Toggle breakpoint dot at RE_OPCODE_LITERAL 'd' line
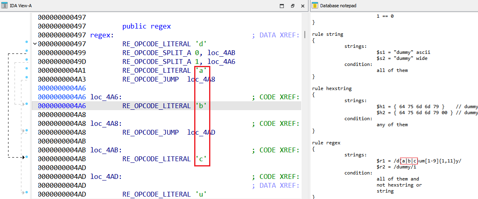The width and height of the screenshot is (478, 199). click(27, 42)
